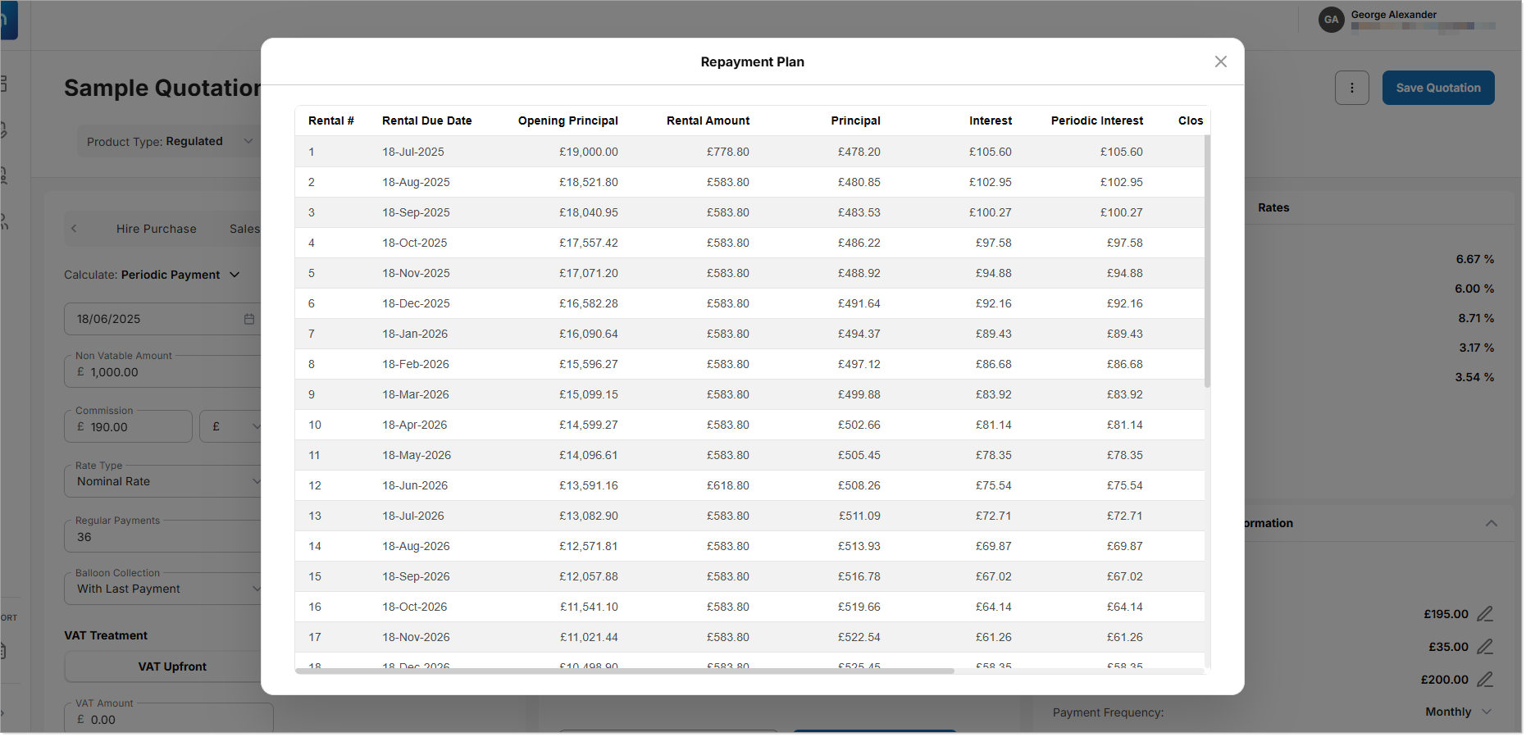The image size is (1526, 737).
Task: Edit the £35.00 fee with pencil icon
Action: [x=1484, y=647]
